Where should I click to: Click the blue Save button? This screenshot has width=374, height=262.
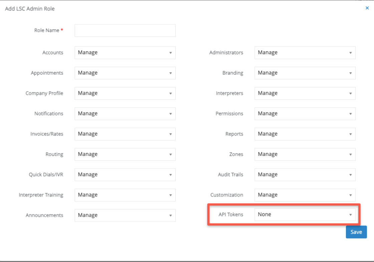(356, 232)
